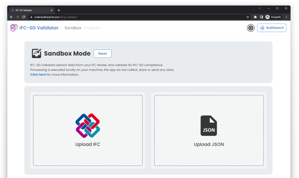Screen dimensions: 299x178
Task: Open a new tab with plus button
Action: (x=59, y=10)
